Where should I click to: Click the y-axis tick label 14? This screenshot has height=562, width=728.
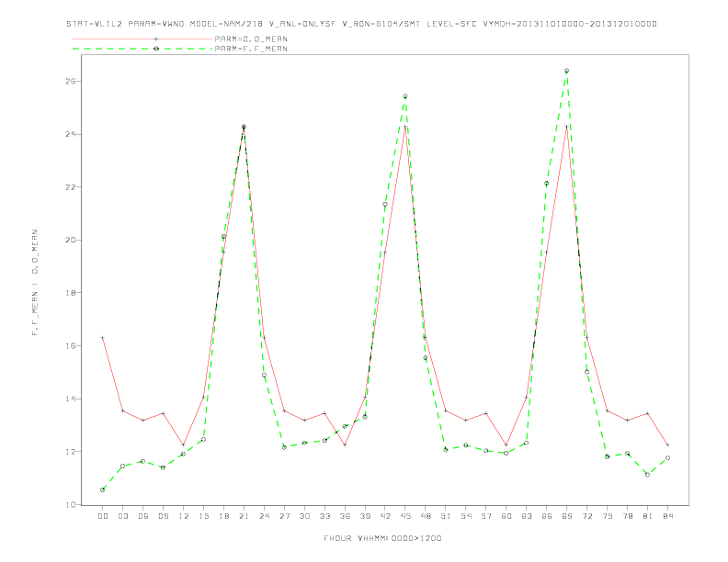click(x=71, y=399)
